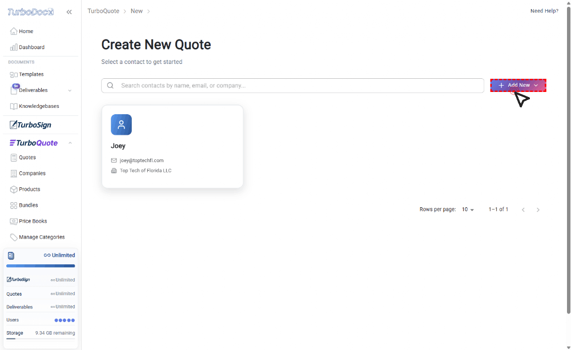Open TurboQuote logo in the sidebar

point(34,143)
